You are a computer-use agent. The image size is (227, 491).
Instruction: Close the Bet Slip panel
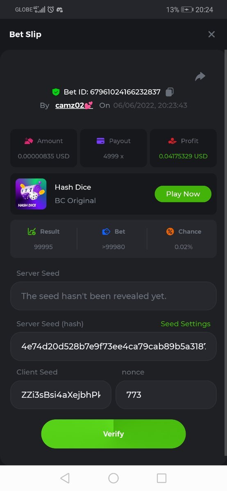tap(211, 34)
